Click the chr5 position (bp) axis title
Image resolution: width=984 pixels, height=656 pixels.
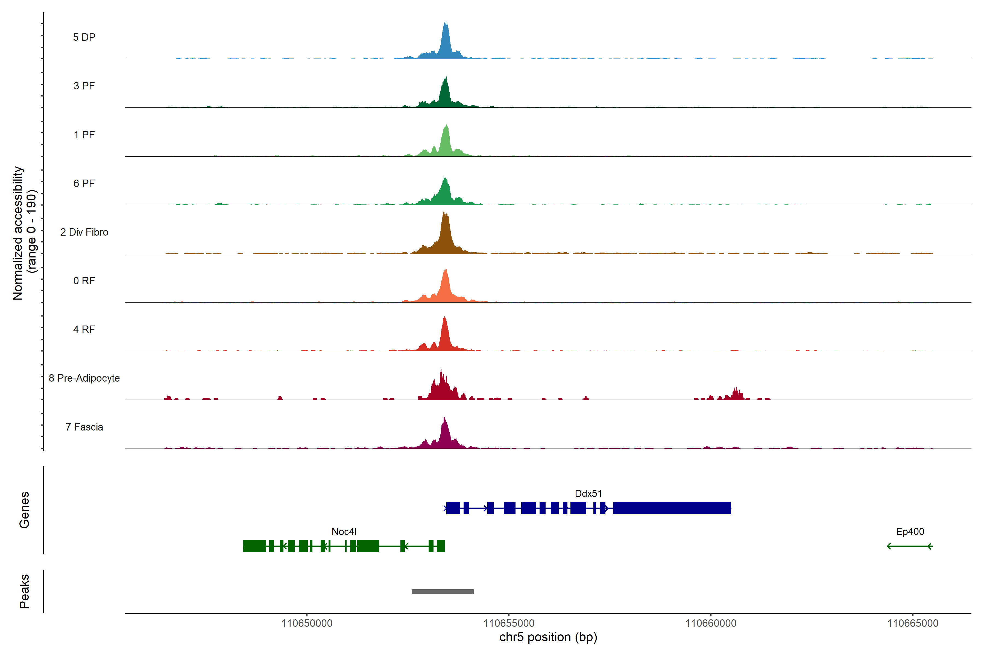coord(548,637)
